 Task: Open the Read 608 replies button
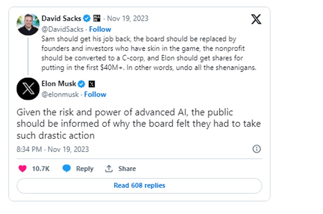(x=139, y=186)
